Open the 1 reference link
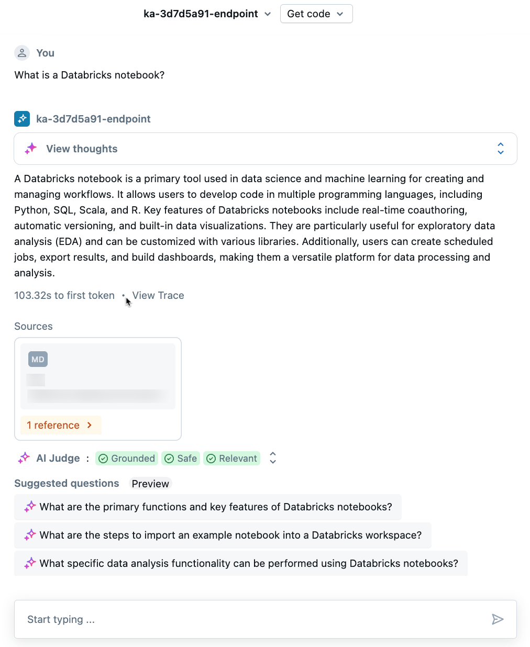530x647 pixels. [x=60, y=425]
